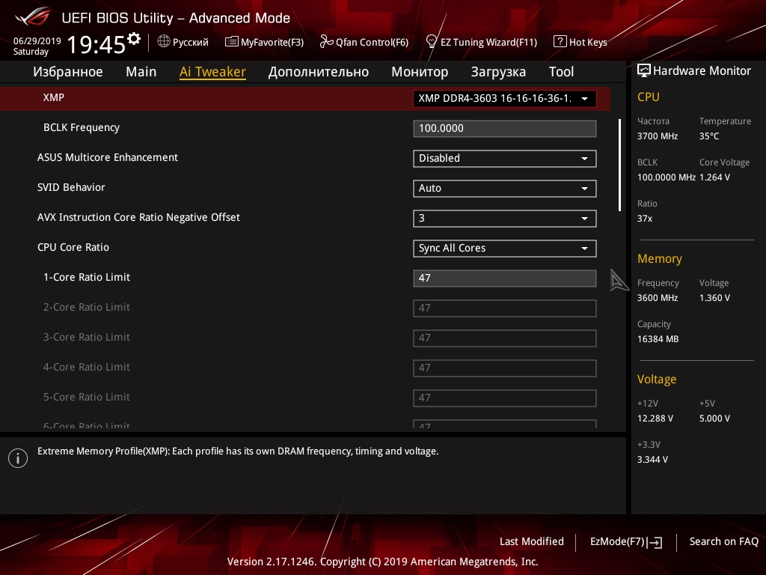Click the Memory heading in Hardware Monitor
Viewport: 766px width, 575px height.
[660, 258]
